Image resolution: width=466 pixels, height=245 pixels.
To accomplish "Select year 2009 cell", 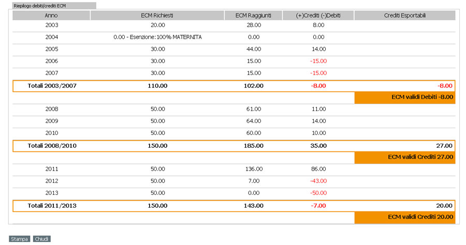I will tap(52, 121).
